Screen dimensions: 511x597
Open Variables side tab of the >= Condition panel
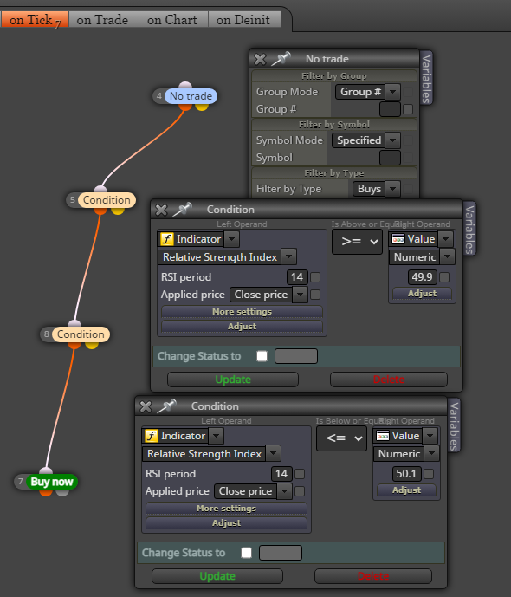click(470, 230)
